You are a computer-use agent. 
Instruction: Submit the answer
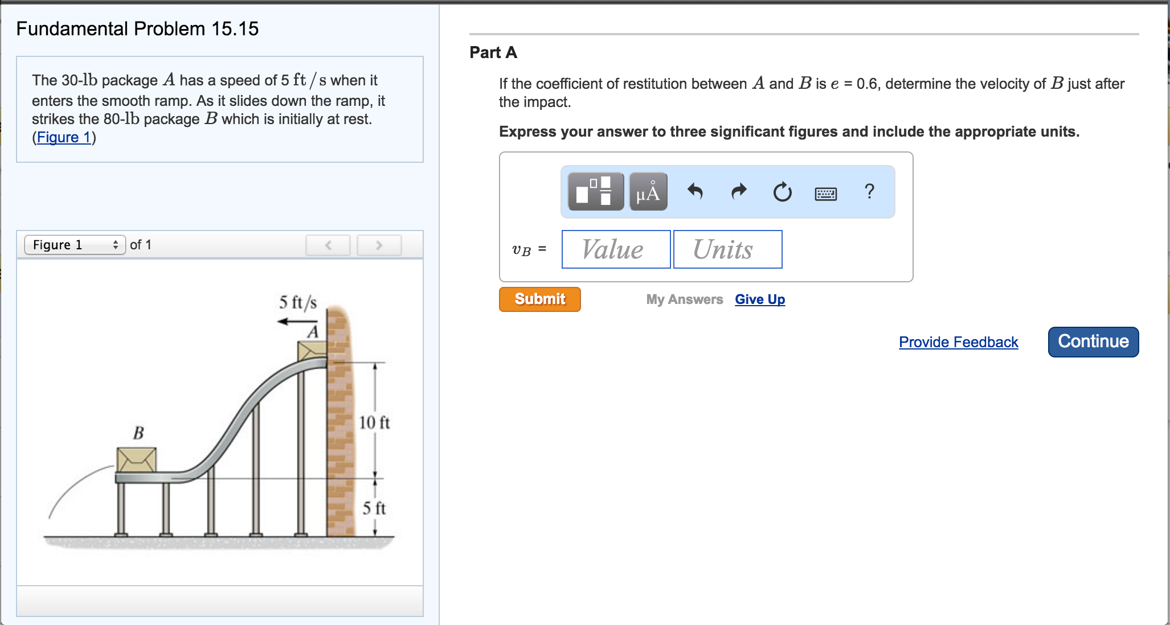[x=539, y=299]
